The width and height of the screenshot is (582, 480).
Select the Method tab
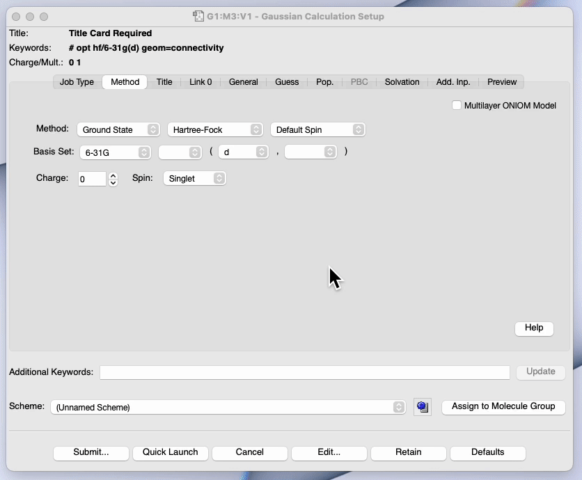point(125,82)
